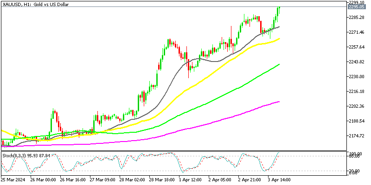Select the 25 Mar 2024 date label
The width and height of the screenshot is (371, 185).
pos(13,179)
